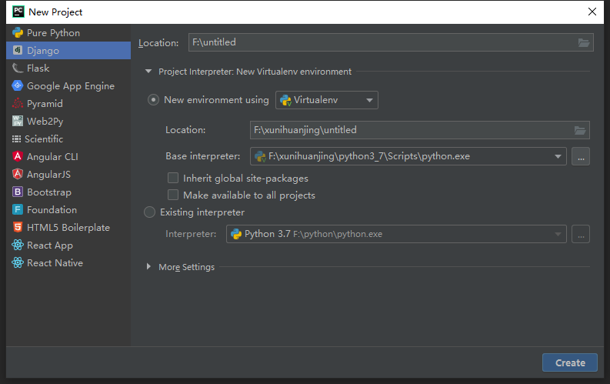Select the Scientific label

point(44,139)
